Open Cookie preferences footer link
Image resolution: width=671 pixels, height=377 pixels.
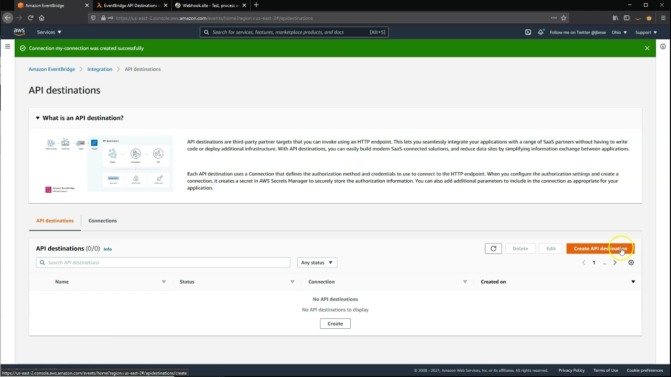click(645, 370)
